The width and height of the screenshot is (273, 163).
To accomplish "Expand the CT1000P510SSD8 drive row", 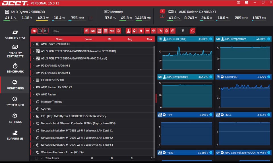I will coord(33,80).
